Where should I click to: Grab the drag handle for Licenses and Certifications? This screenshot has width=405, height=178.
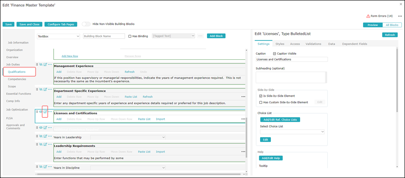tap(37, 112)
